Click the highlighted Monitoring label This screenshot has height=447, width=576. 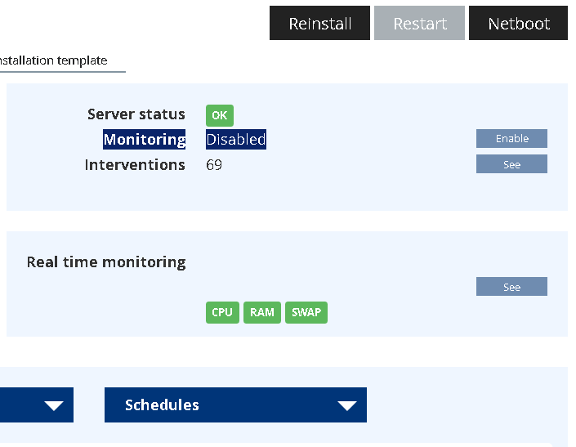tap(144, 140)
